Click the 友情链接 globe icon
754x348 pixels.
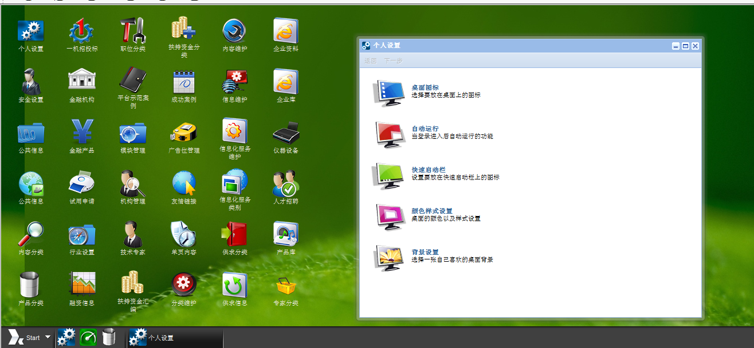tap(184, 183)
